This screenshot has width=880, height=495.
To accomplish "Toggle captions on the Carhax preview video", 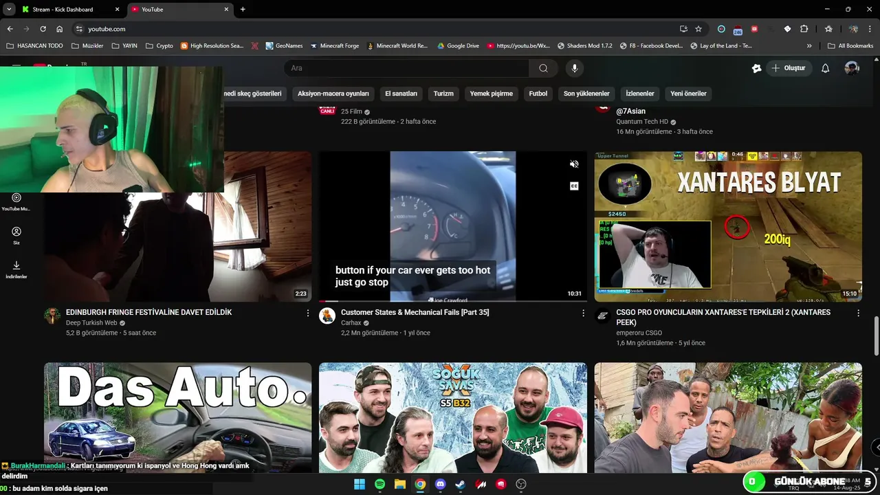I will 574,186.
